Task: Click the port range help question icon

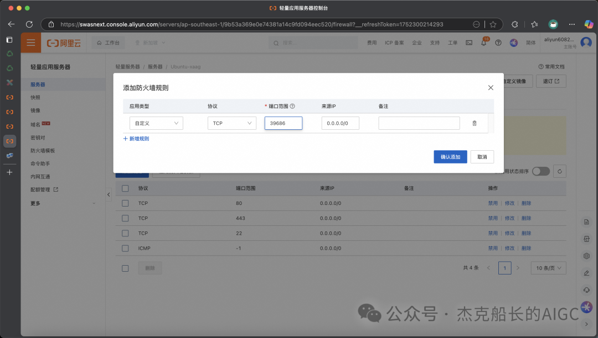Action: (292, 106)
